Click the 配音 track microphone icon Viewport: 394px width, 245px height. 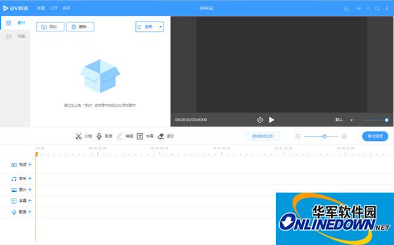click(14, 212)
